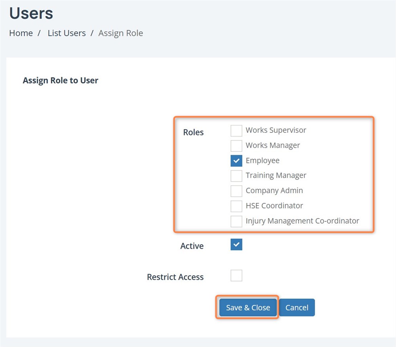The height and width of the screenshot is (347, 396).
Task: Uncheck the Active checkbox
Action: click(x=236, y=245)
